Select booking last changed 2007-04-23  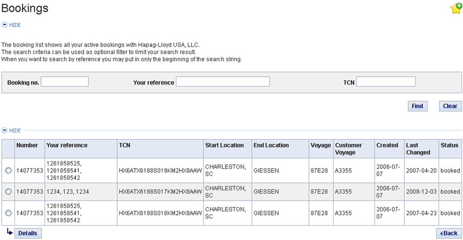(9, 213)
